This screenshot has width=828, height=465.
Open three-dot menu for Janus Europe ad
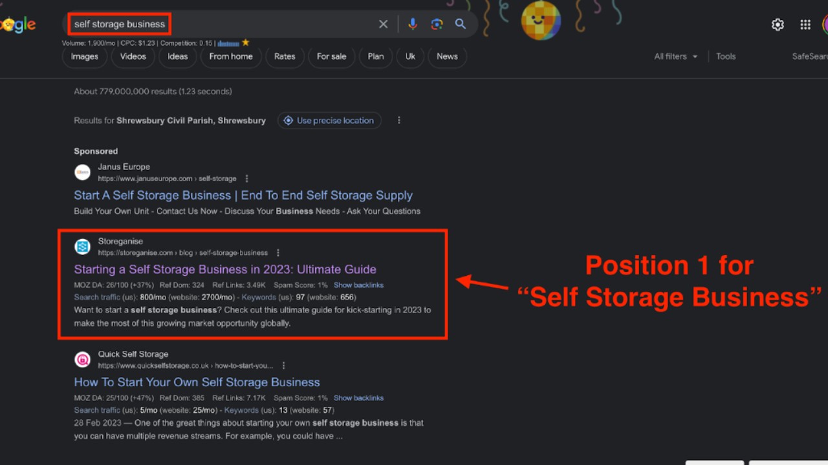(x=246, y=178)
